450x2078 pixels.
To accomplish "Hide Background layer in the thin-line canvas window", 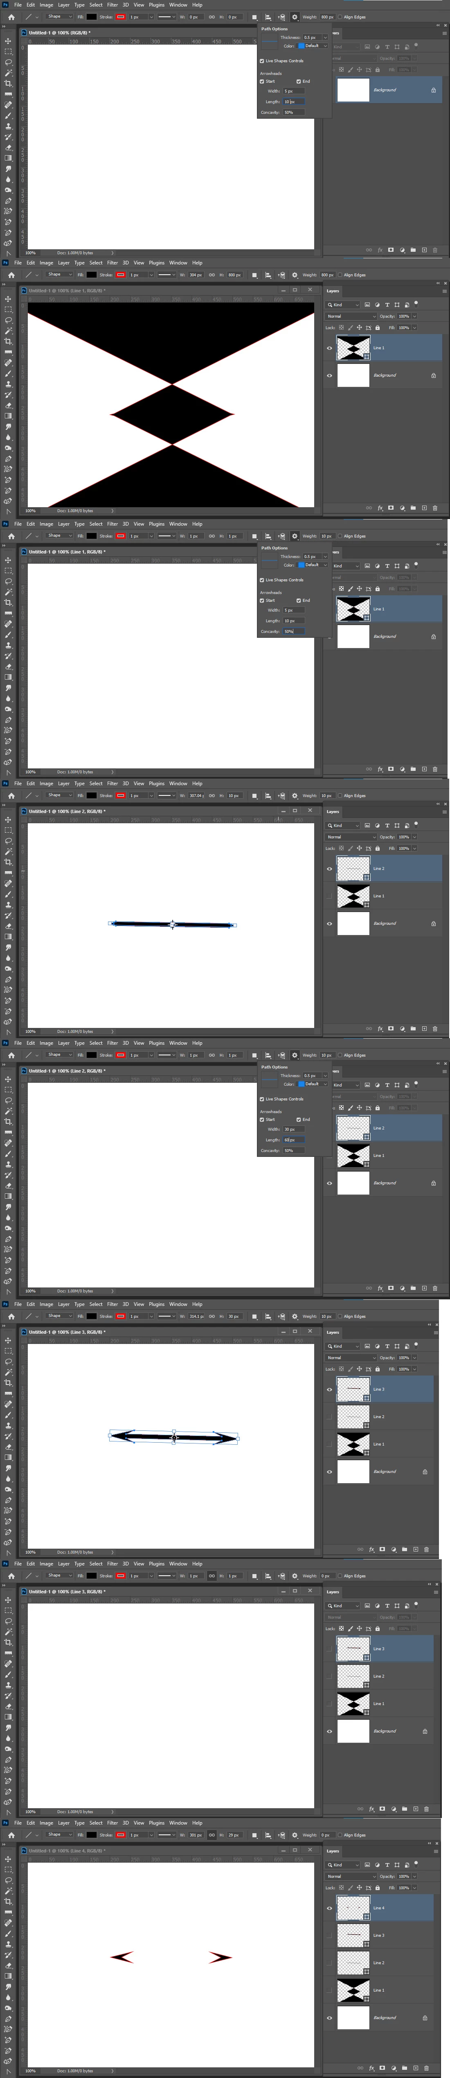I will point(329,923).
